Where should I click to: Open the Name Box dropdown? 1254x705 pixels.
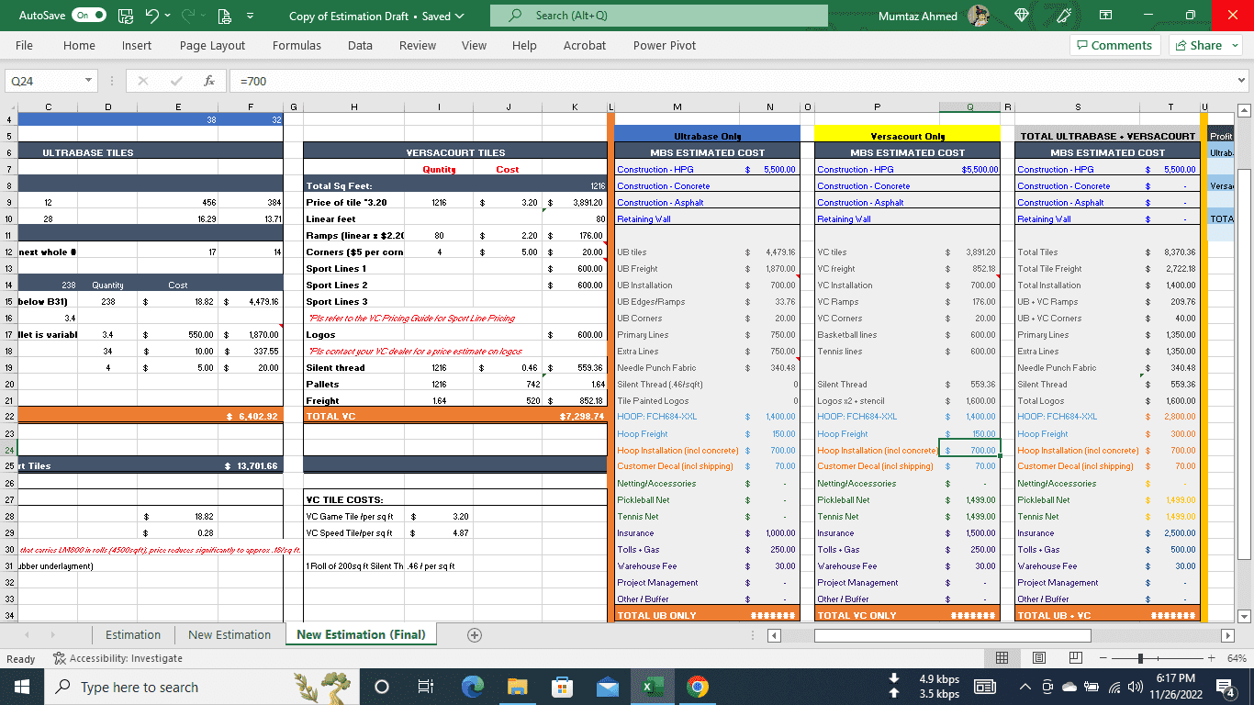tap(89, 81)
